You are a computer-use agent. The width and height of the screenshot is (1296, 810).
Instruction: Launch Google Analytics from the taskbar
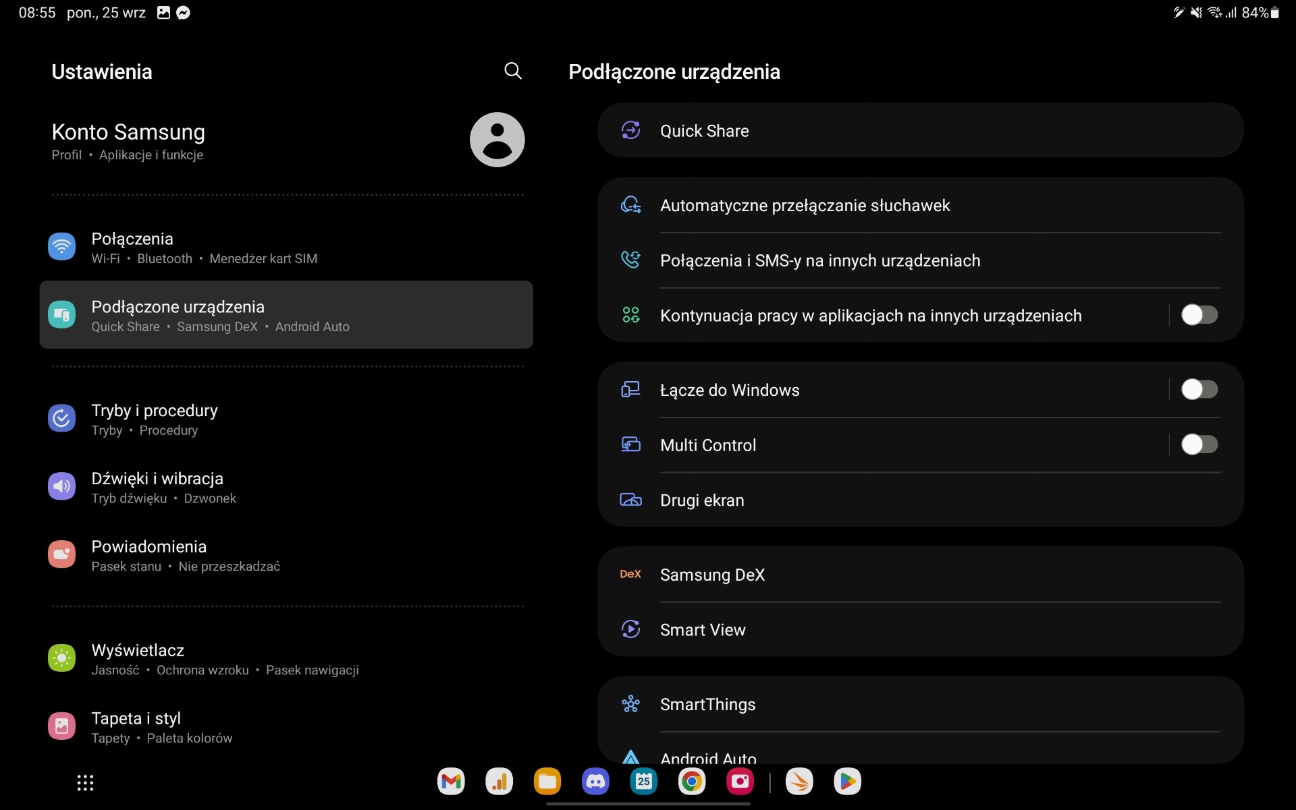[x=499, y=782]
